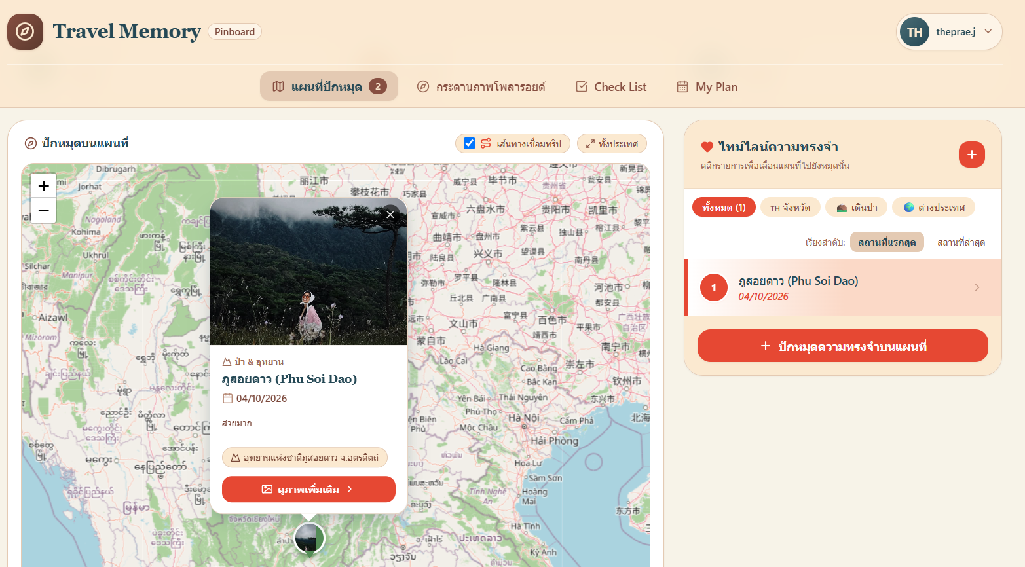The height and width of the screenshot is (567, 1025).
Task: Click the ดูภาพเพิ่มเติม button
Action: 308,489
